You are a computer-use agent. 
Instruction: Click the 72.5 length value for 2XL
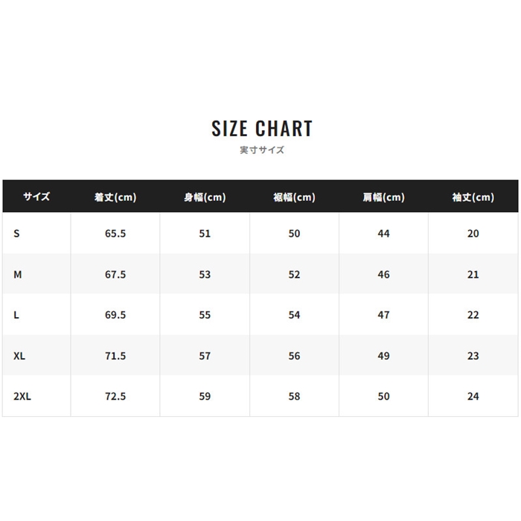click(115, 397)
